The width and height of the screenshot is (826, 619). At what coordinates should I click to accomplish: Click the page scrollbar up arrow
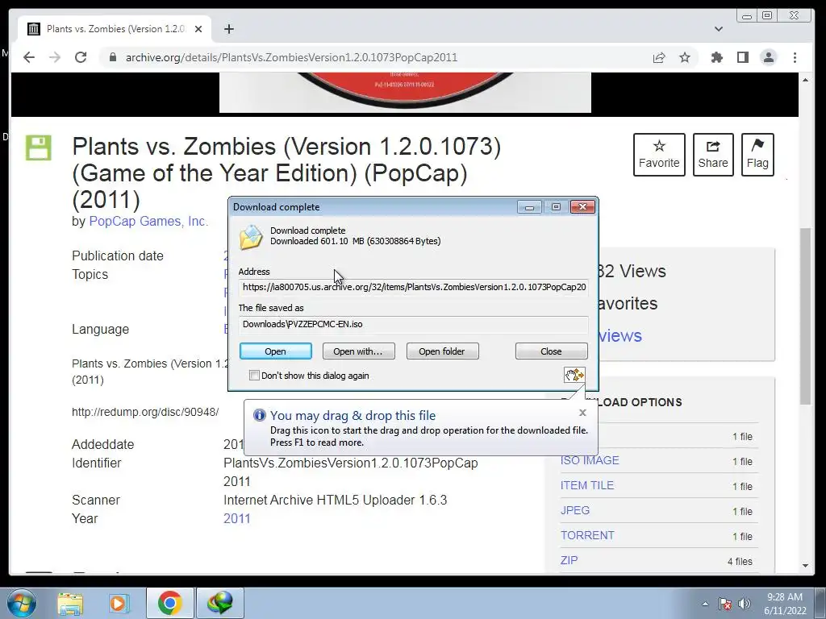[x=806, y=80]
